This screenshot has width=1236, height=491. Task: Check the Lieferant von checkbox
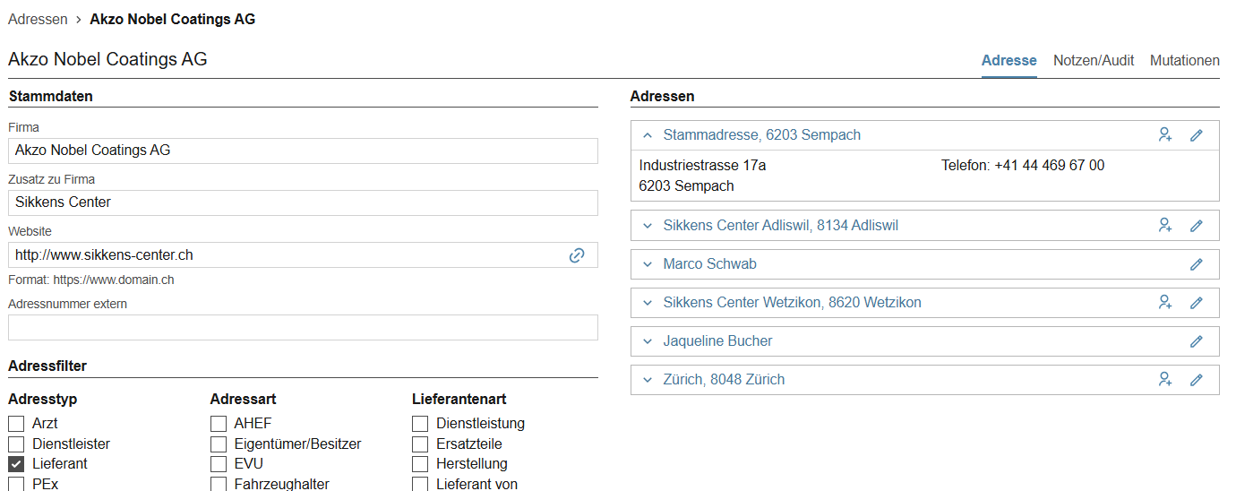[420, 484]
